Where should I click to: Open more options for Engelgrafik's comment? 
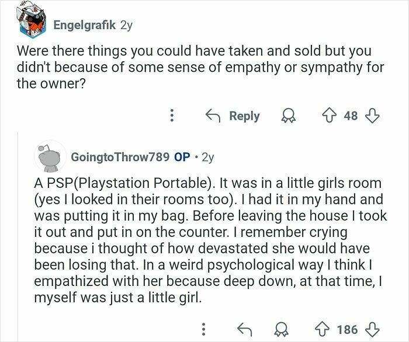[x=171, y=116]
